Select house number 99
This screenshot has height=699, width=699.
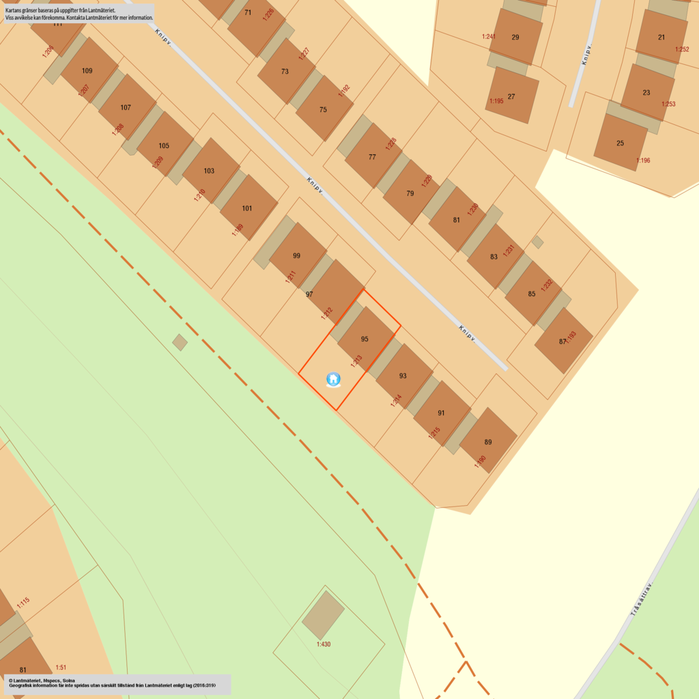coord(296,256)
